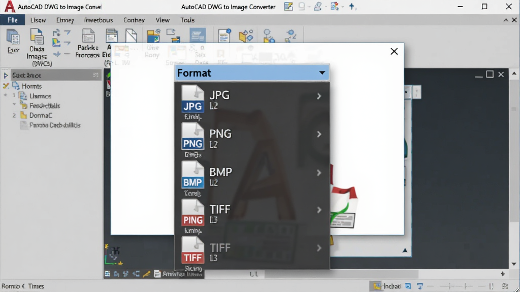
Task: Click the up triangle at dialog bottom right
Action: click(405, 250)
